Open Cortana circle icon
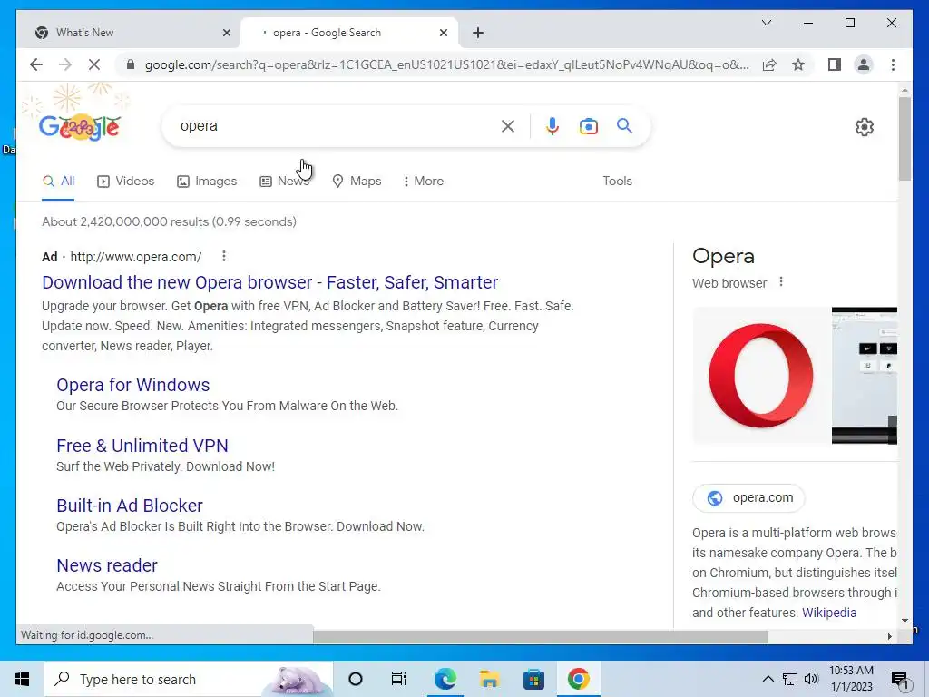Image resolution: width=929 pixels, height=697 pixels. [356, 679]
